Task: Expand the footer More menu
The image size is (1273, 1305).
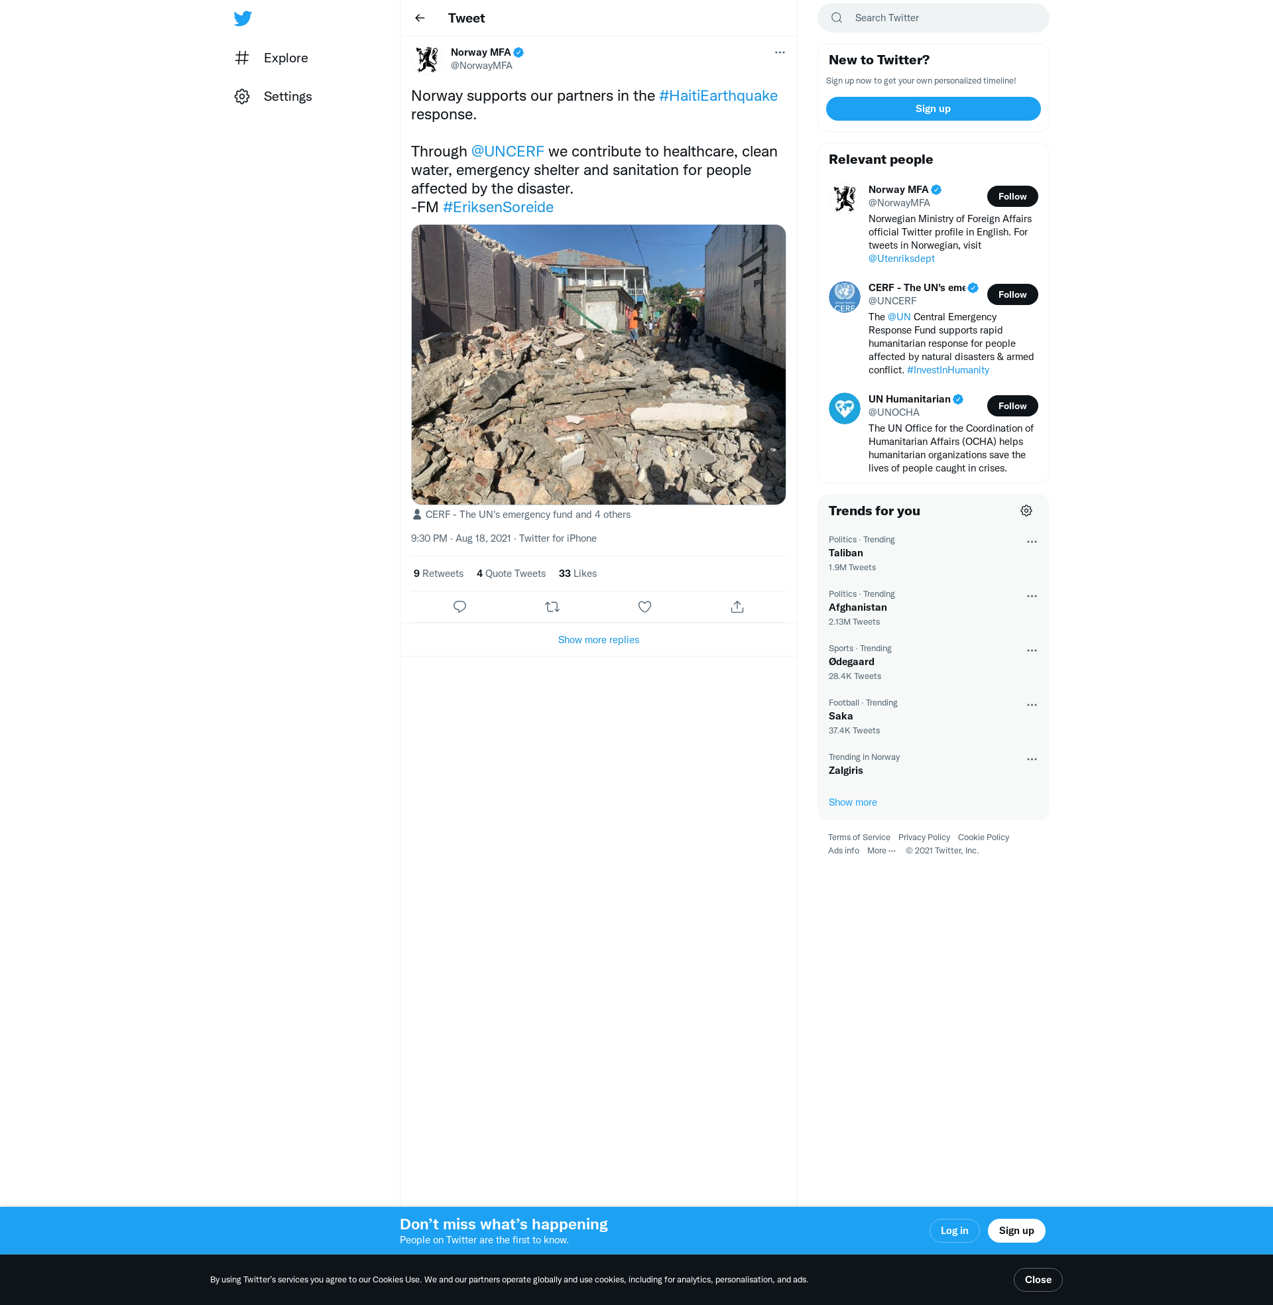Action: pos(880,850)
